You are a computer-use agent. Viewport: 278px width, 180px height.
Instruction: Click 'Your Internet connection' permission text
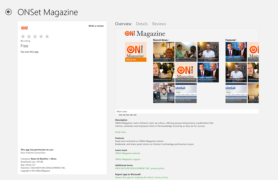click(x=33, y=153)
